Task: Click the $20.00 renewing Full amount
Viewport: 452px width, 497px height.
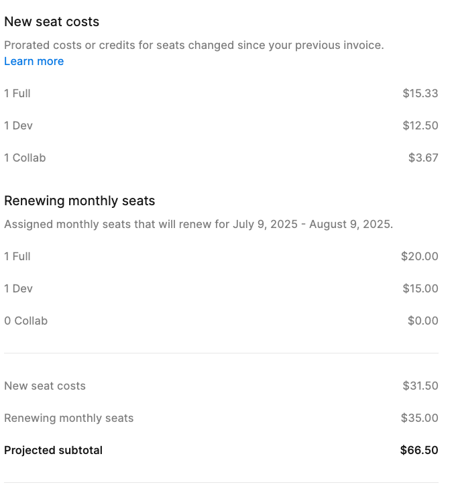Action: click(x=420, y=256)
